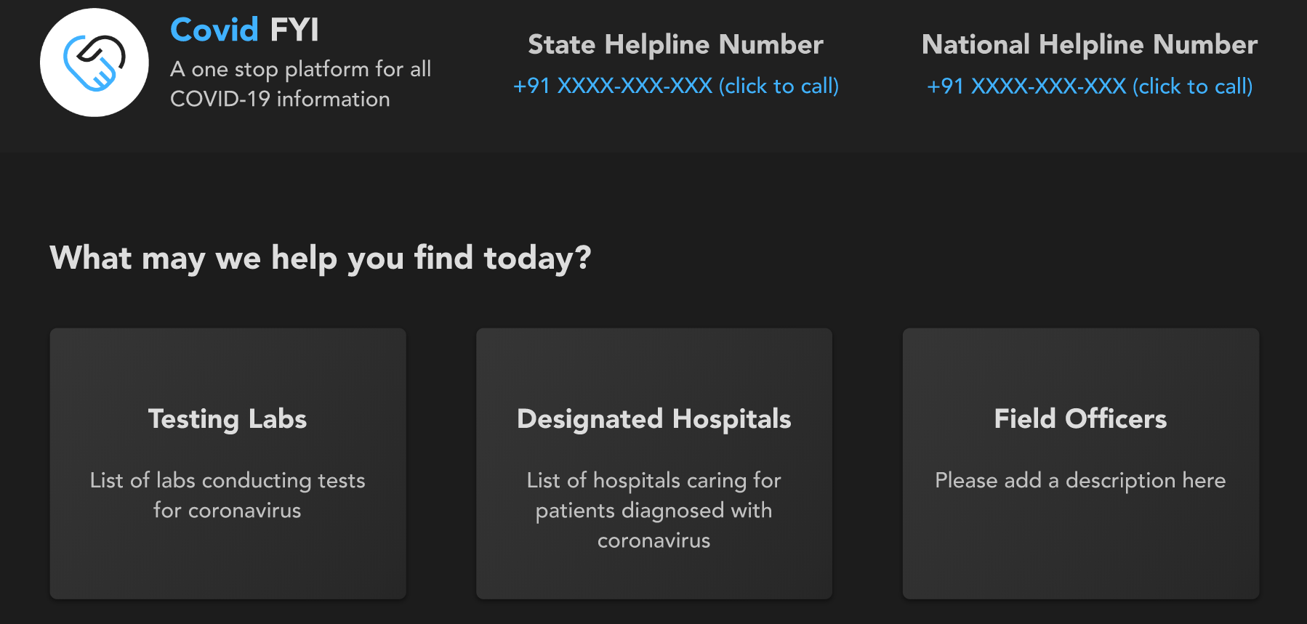Click the hospitals caring for patients description

point(653,510)
